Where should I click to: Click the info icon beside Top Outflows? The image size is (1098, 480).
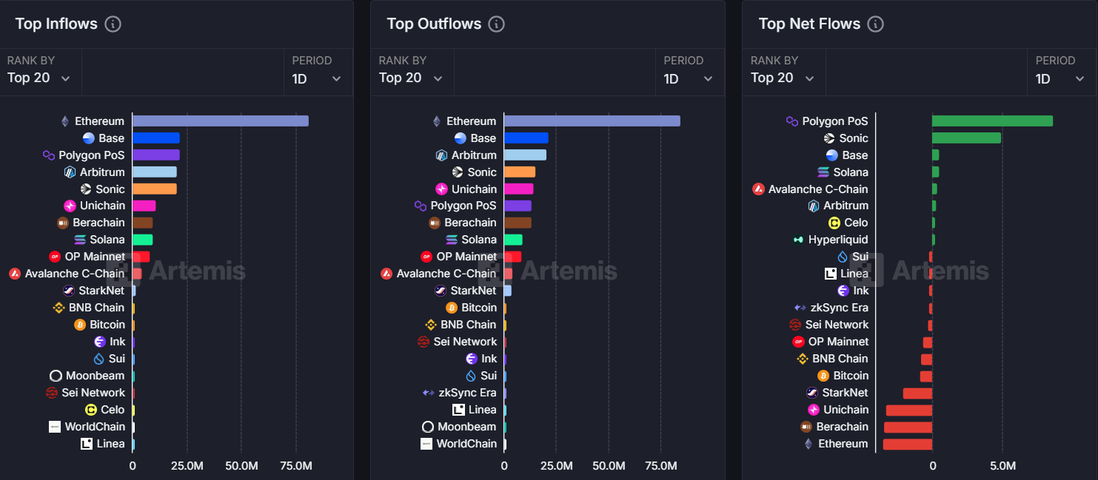coord(497,24)
